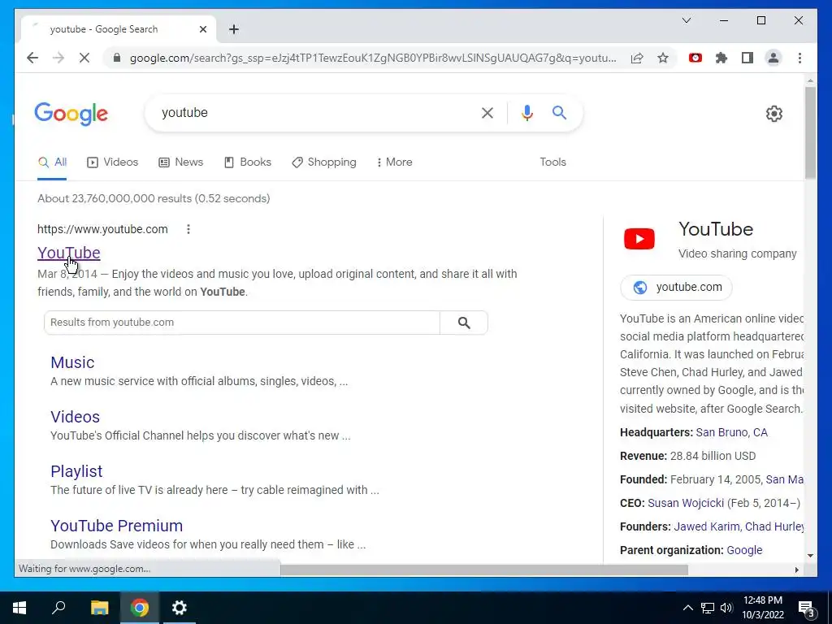Open Google quick settings gear
This screenshot has height=624, width=832.
774,114
